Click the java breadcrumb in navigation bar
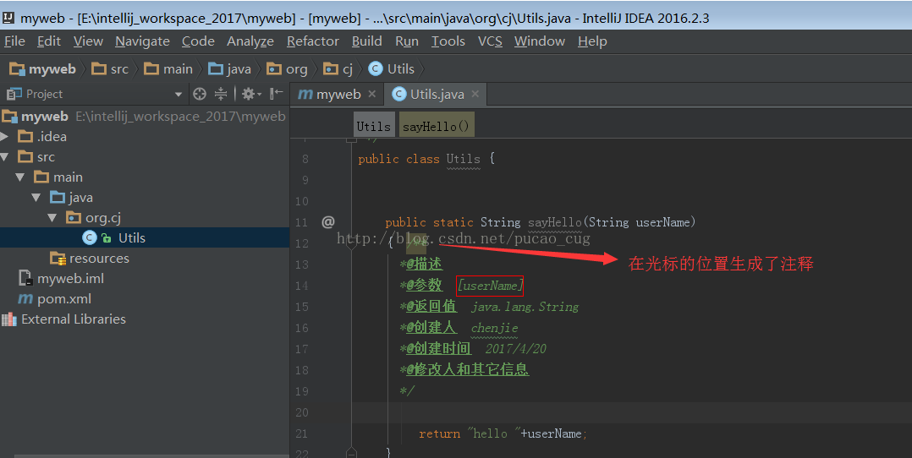This screenshot has height=458, width=912. (x=230, y=69)
